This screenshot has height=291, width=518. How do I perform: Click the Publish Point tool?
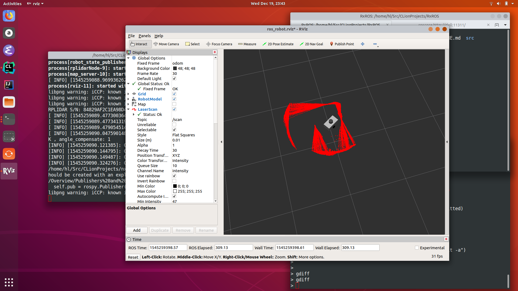point(342,44)
